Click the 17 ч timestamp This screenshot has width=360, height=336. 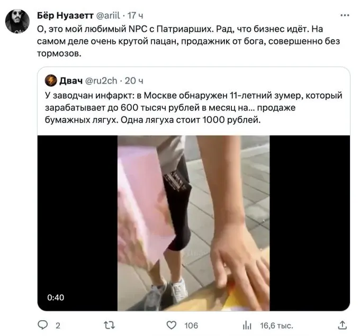tap(135, 15)
